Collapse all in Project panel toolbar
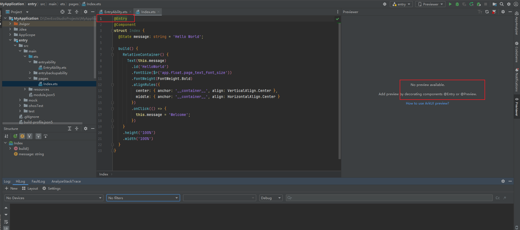The width and height of the screenshot is (520, 230). tap(77, 12)
